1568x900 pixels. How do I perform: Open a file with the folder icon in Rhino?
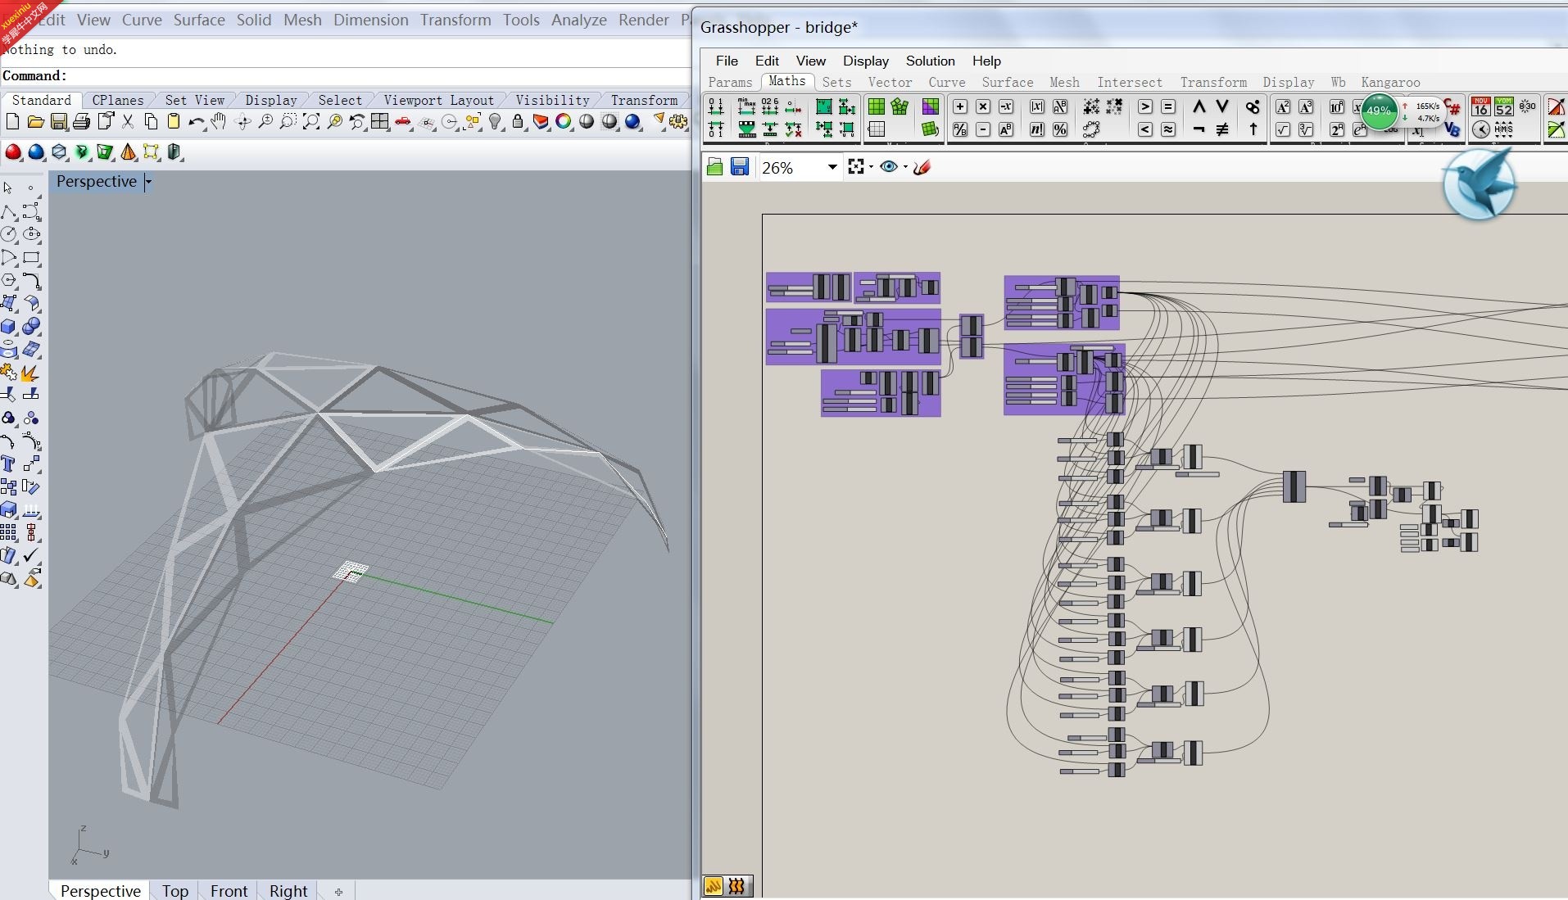pyautogui.click(x=35, y=122)
